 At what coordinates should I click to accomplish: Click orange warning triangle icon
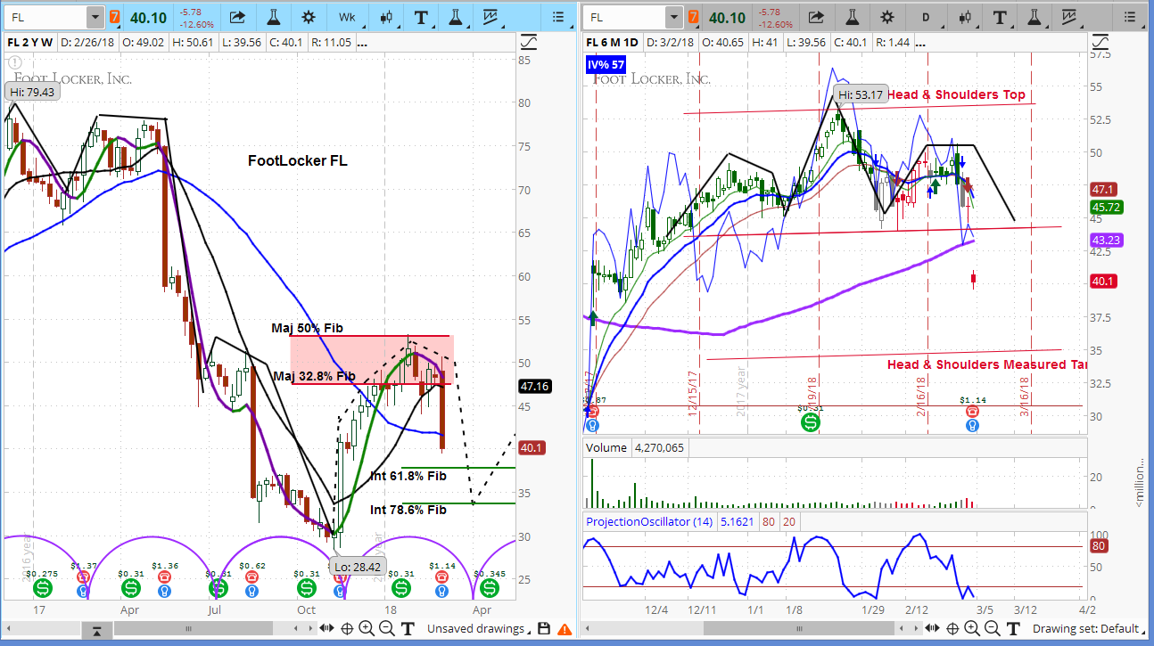click(x=564, y=629)
